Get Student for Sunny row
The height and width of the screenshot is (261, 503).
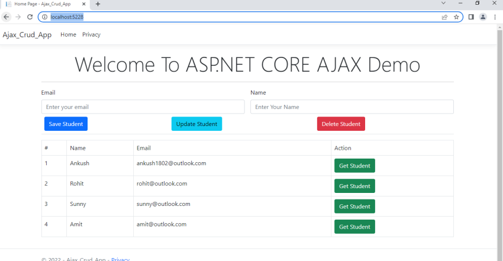[x=354, y=207]
